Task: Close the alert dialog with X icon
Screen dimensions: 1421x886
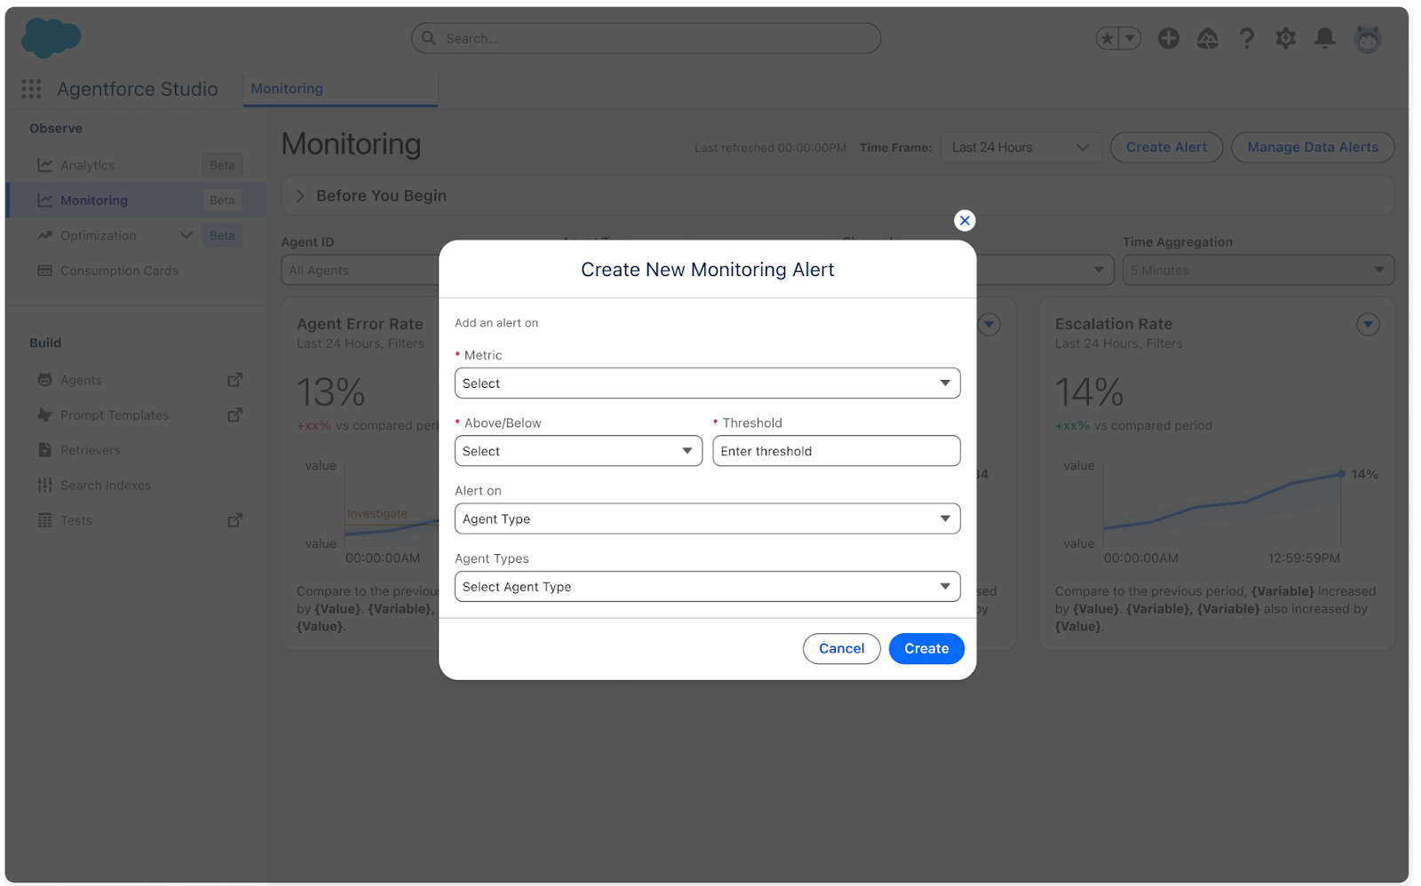Action: [965, 220]
